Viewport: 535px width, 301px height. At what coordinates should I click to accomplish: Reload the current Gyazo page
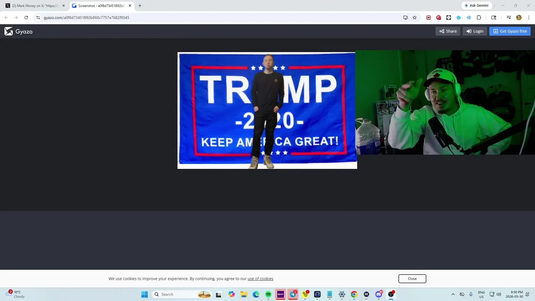click(26, 18)
